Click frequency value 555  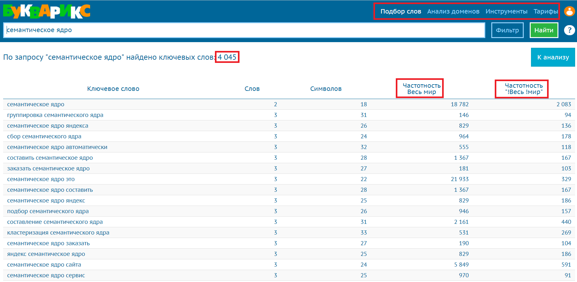[x=464, y=147]
